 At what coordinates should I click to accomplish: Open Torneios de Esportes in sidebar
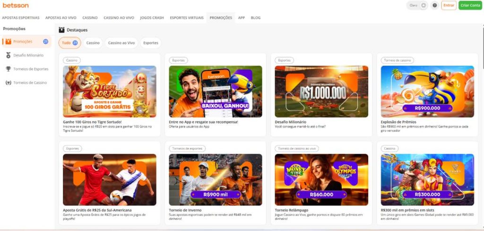(x=31, y=69)
